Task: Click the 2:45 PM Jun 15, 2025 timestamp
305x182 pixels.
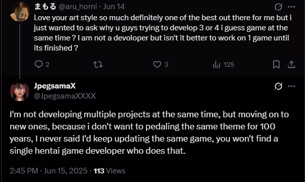Action: pyautogui.click(x=49, y=171)
